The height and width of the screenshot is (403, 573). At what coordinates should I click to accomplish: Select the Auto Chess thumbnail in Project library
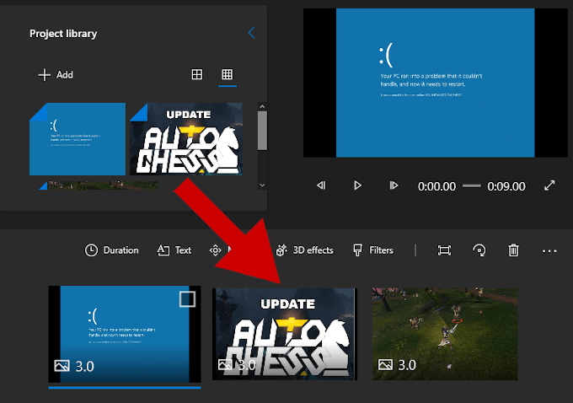pos(186,139)
